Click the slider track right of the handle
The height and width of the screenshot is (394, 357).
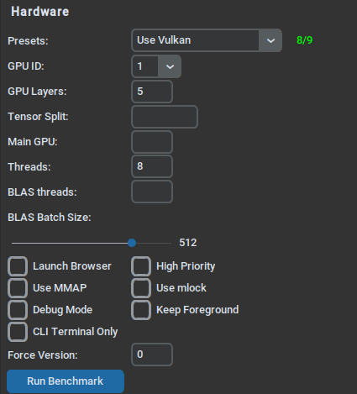click(154, 243)
